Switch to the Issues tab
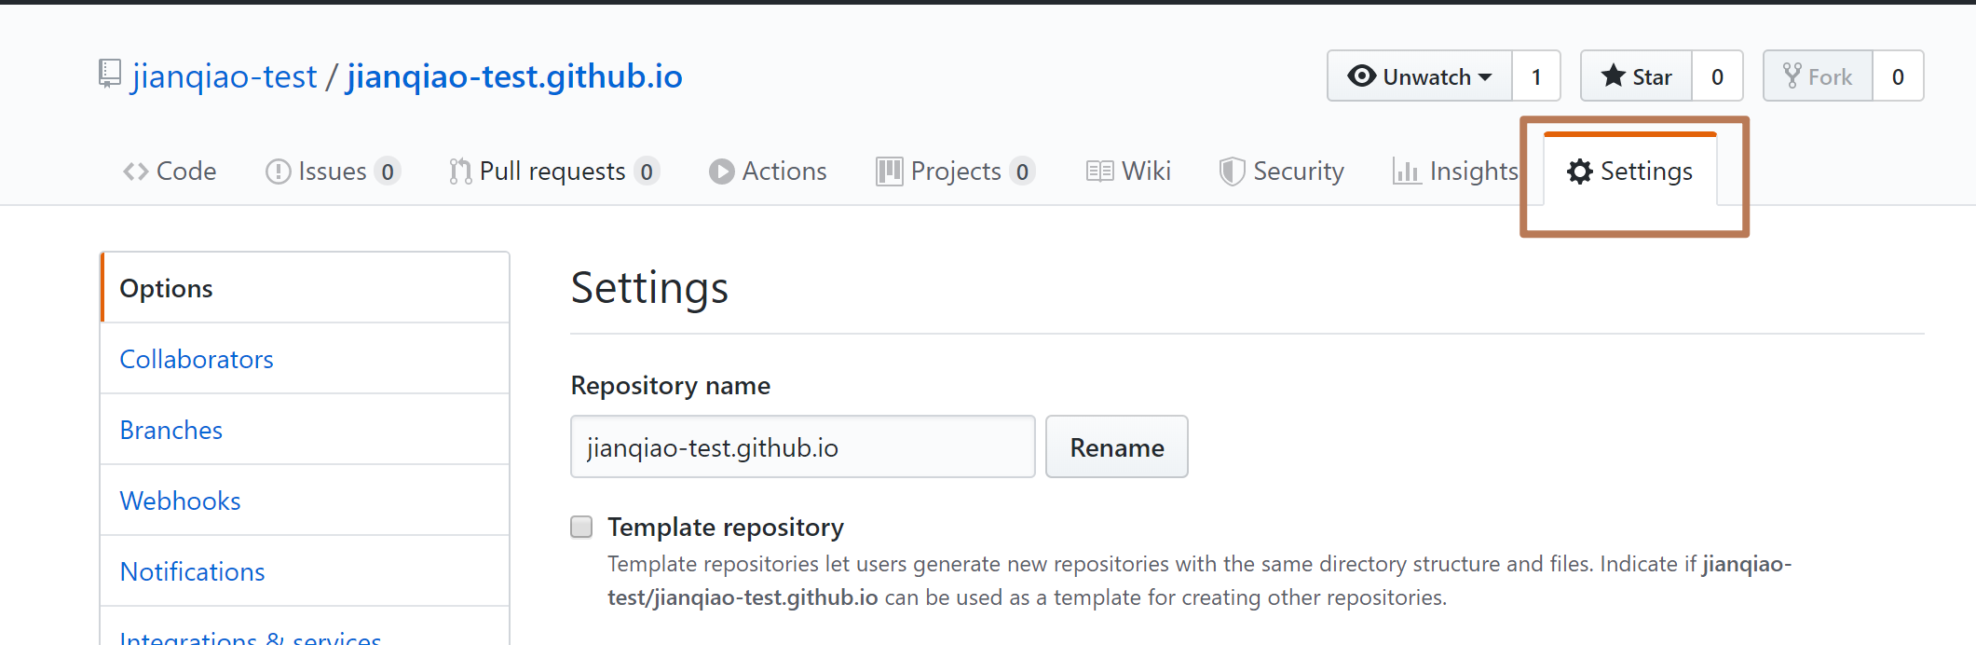The width and height of the screenshot is (1976, 645). click(x=334, y=172)
